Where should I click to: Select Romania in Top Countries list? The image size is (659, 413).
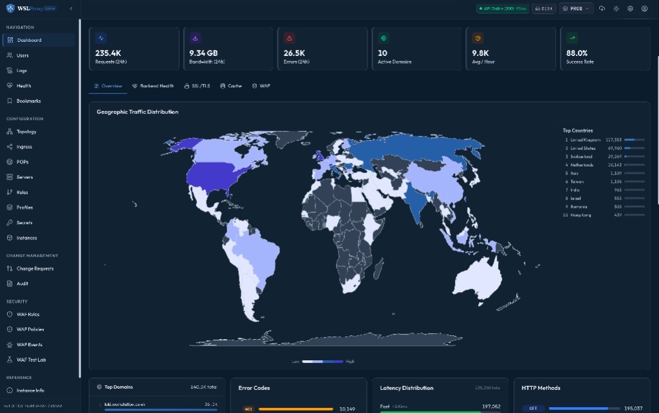pyautogui.click(x=604, y=206)
